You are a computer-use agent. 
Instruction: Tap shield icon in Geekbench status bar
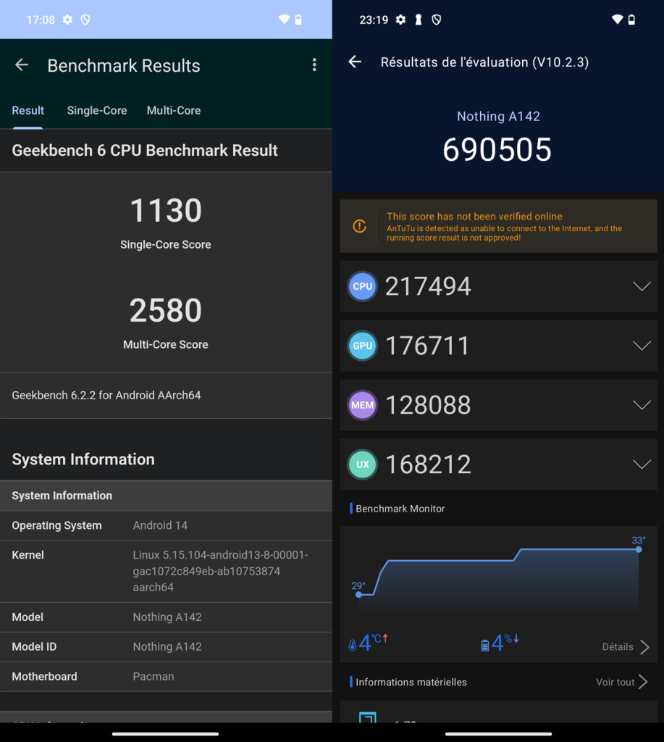[x=85, y=20]
